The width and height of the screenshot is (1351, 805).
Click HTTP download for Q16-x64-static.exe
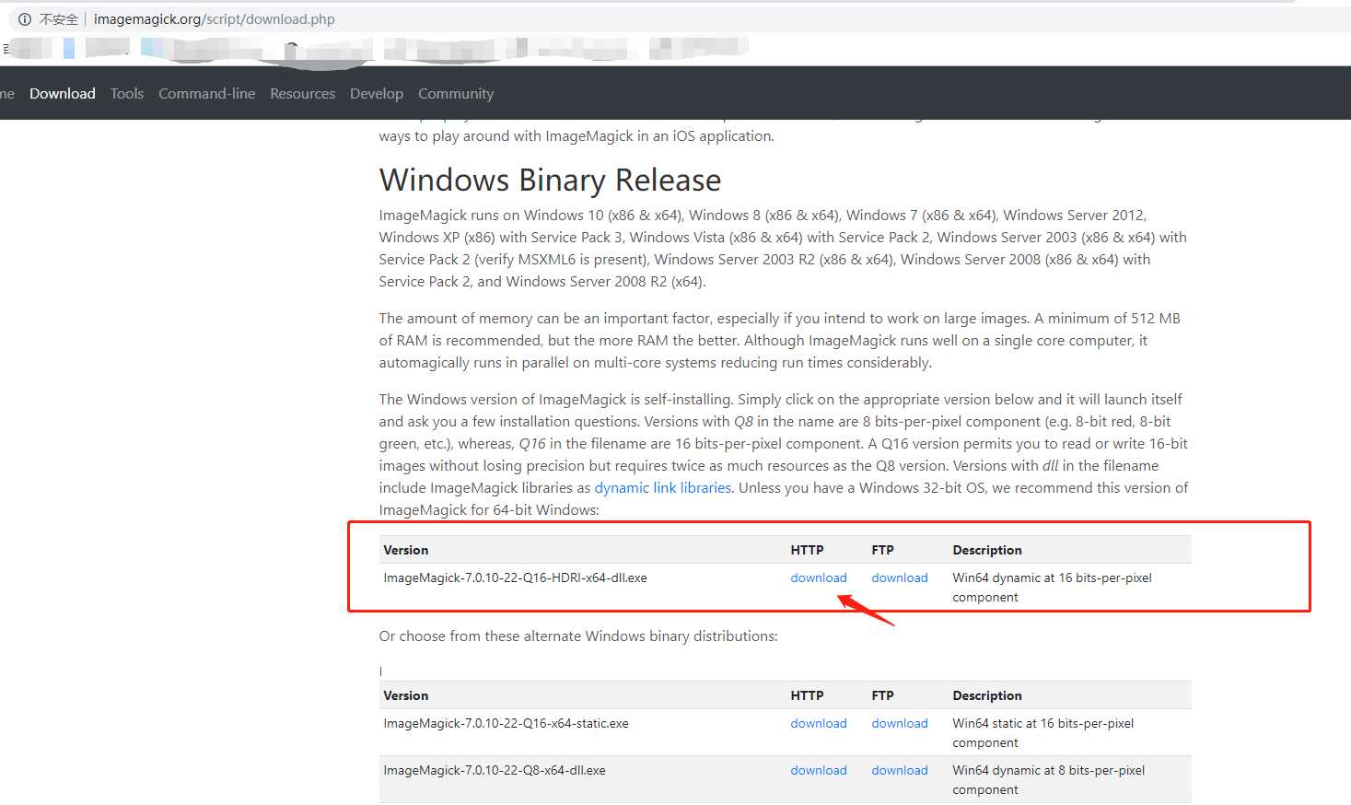[x=819, y=724]
